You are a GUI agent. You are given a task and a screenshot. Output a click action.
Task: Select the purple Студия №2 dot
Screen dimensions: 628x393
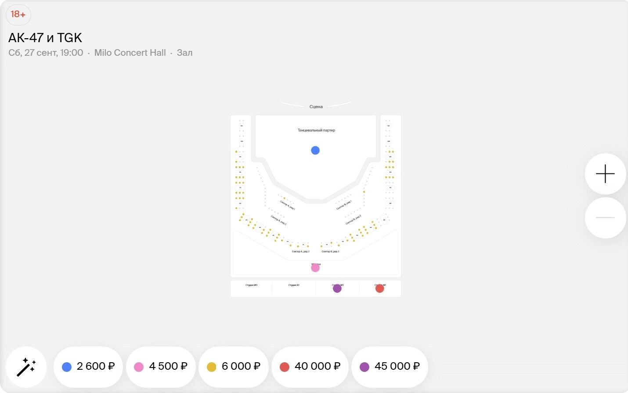click(337, 288)
